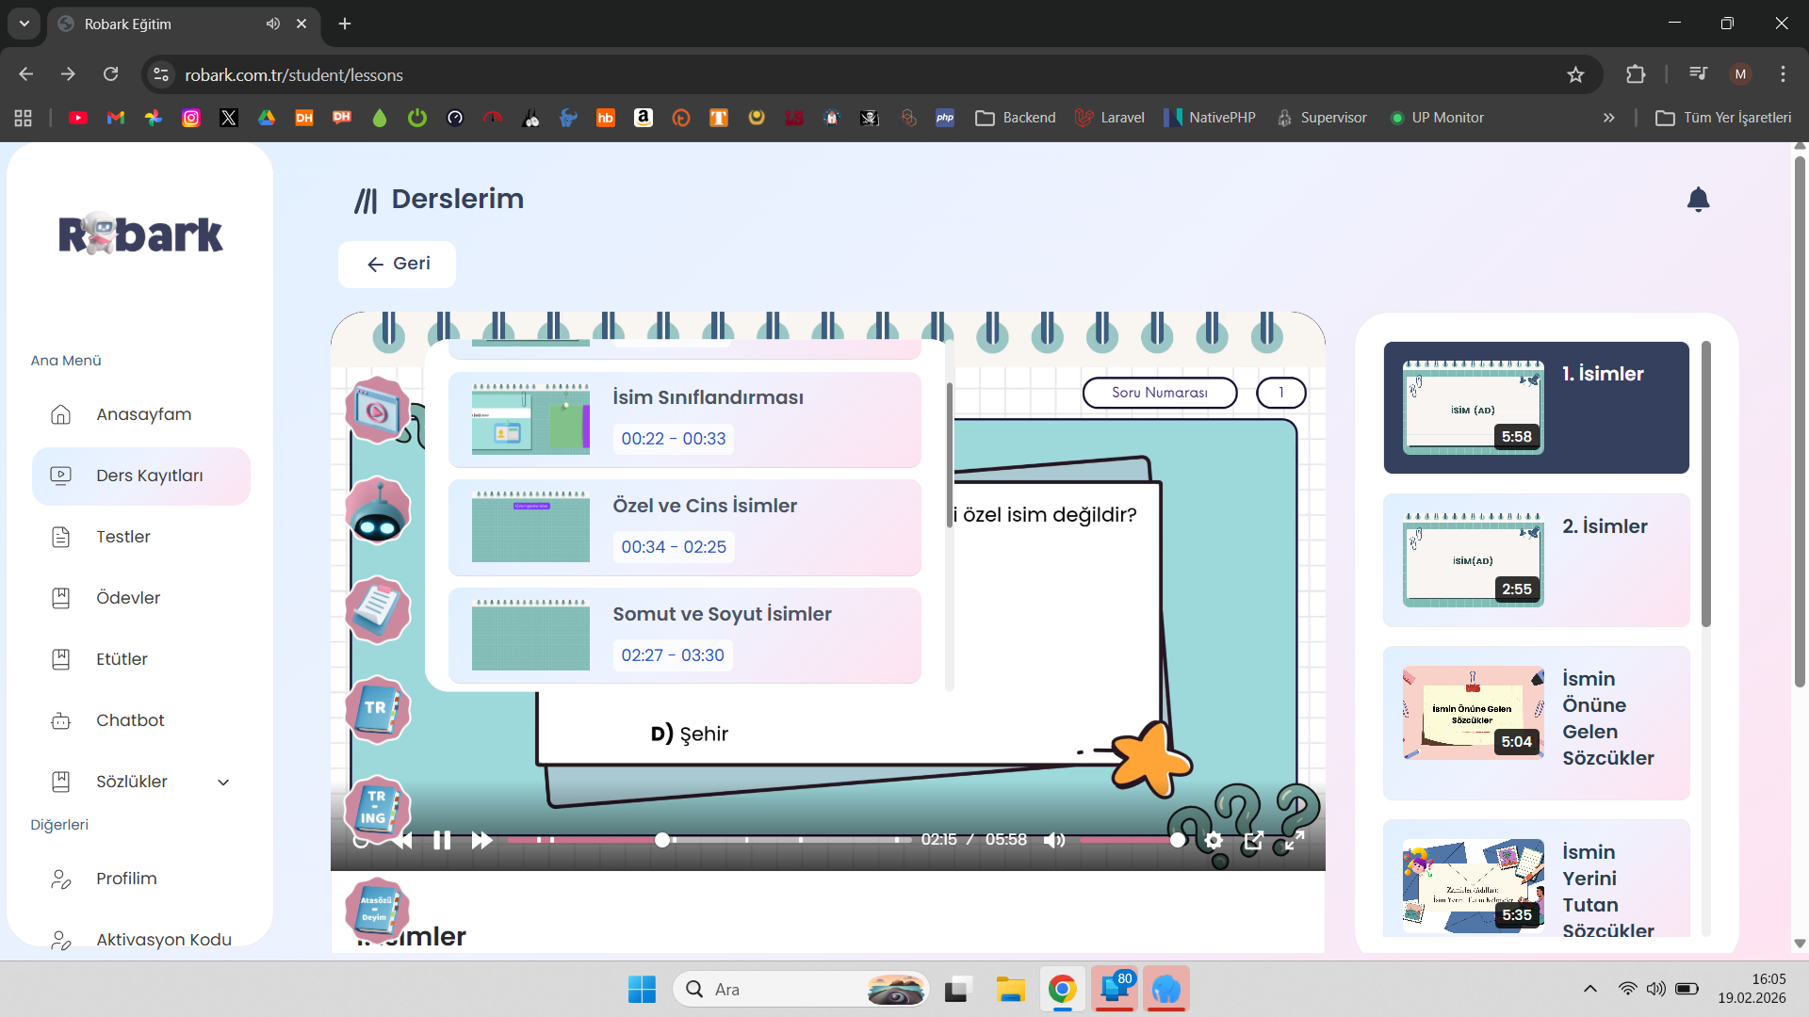Mute the video with speaker icon

[x=1054, y=840]
